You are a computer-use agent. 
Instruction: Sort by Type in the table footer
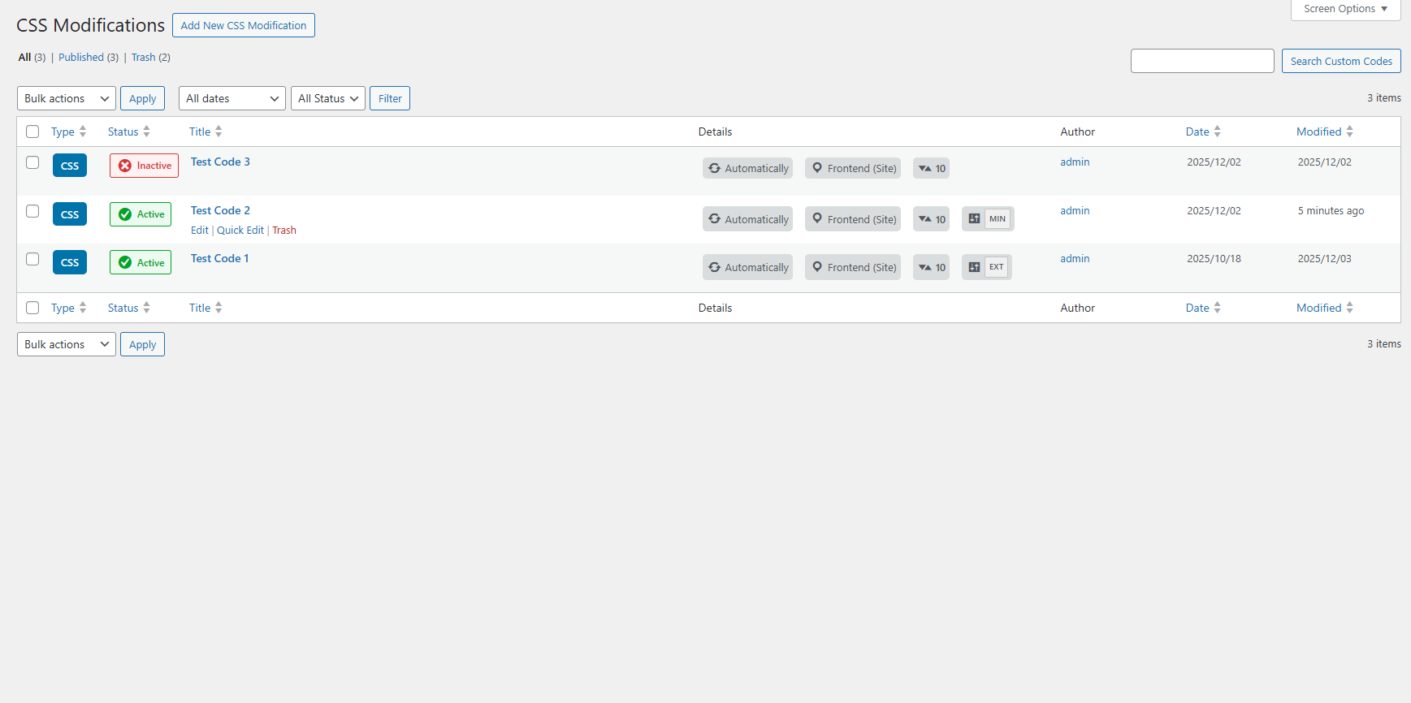pos(68,308)
